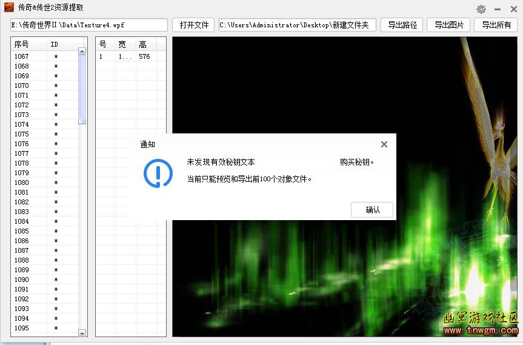The height and width of the screenshot is (345, 523).
Task: Click the scroll up arrow of the index list
Action: 82,51
